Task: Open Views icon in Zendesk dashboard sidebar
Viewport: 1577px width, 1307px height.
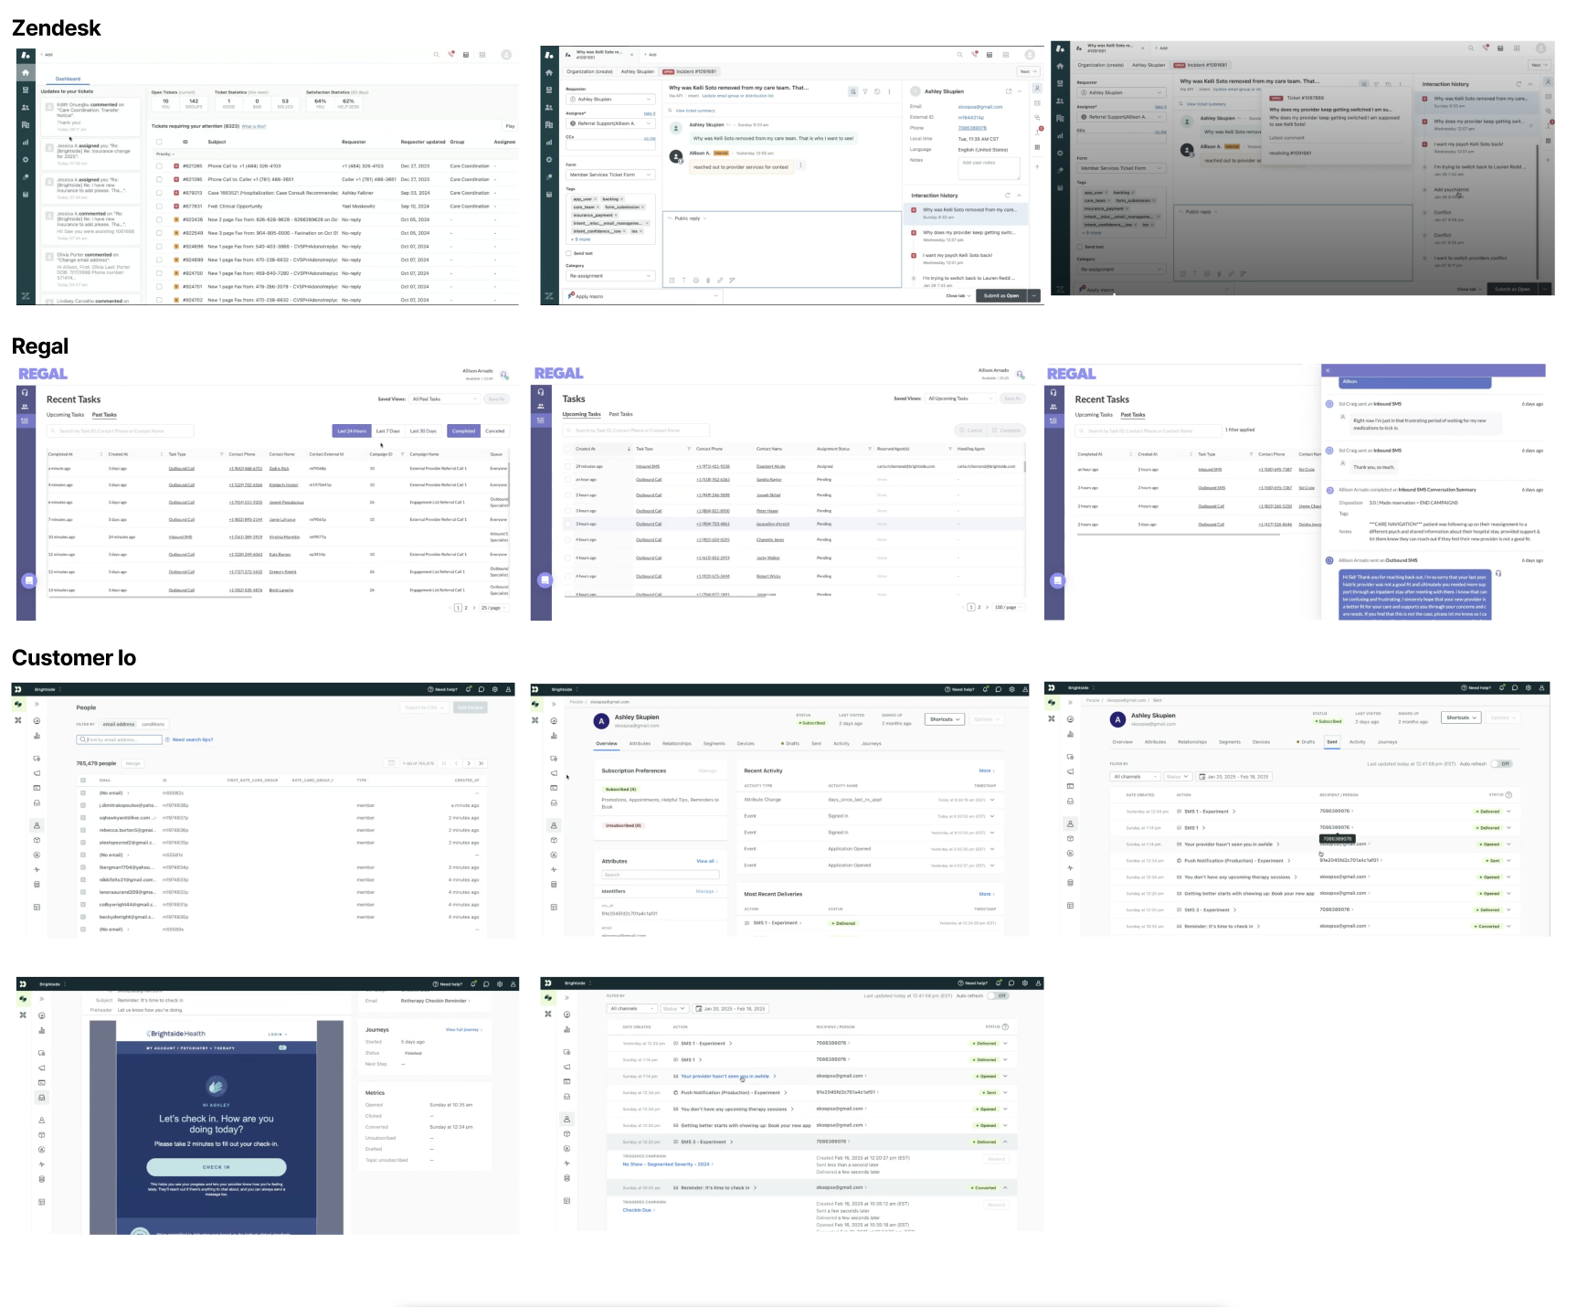Action: 26,90
